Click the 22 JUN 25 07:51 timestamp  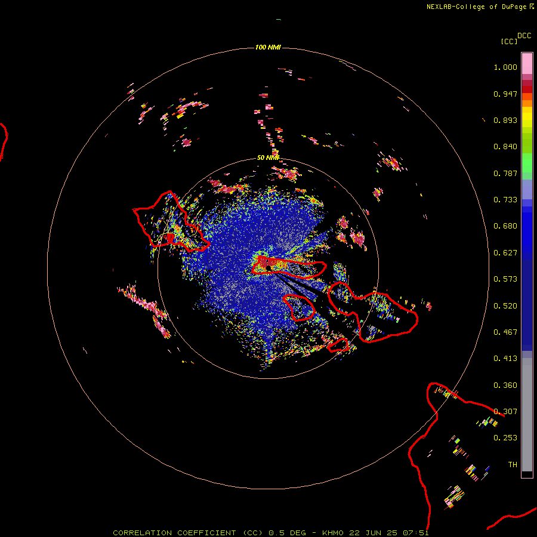pyautogui.click(x=389, y=533)
